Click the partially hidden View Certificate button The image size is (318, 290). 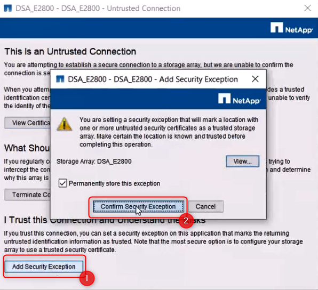28,123
